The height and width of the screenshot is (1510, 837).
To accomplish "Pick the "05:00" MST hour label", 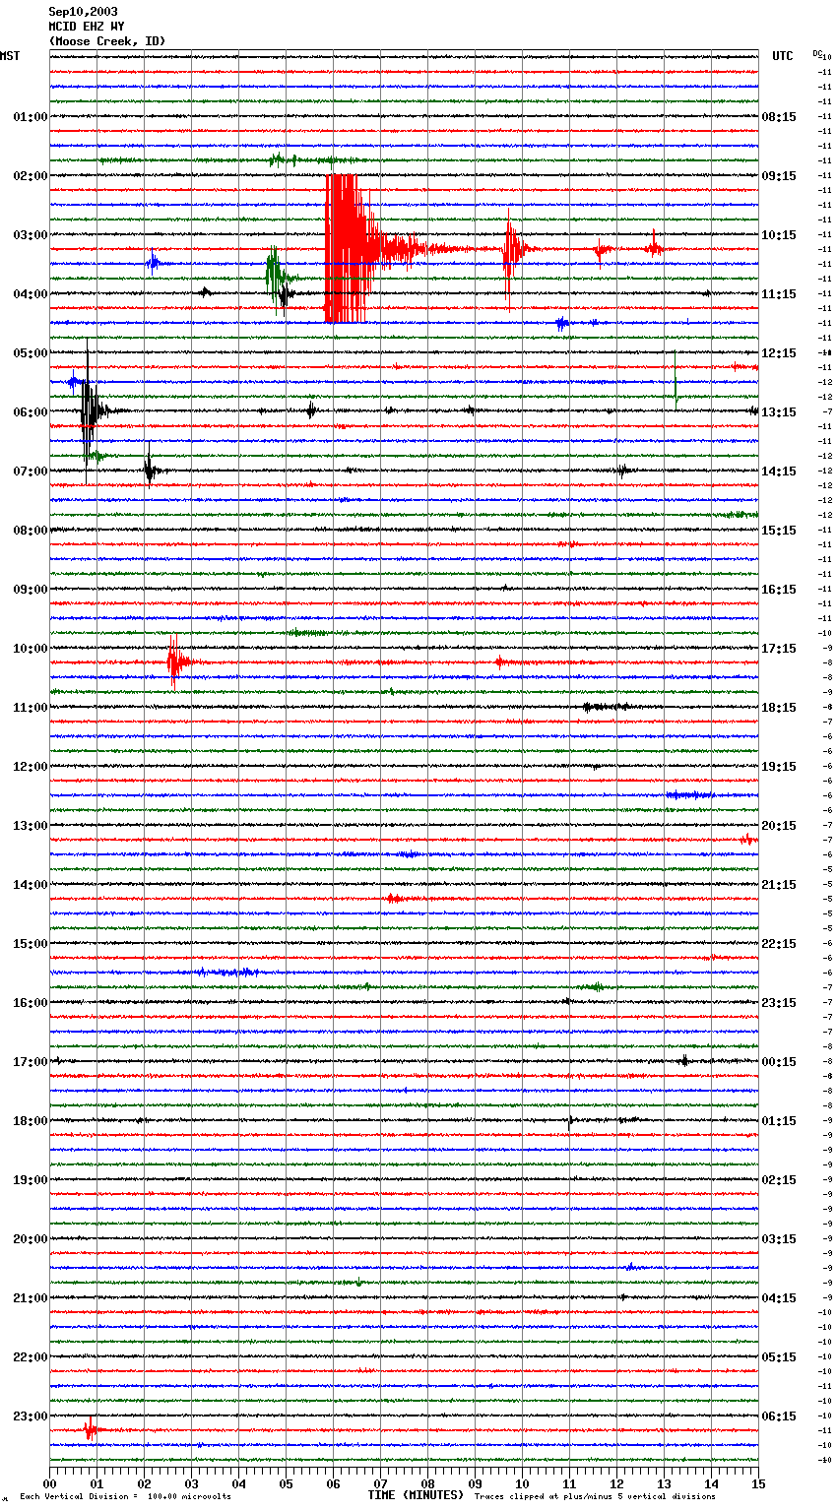I will coord(31,353).
